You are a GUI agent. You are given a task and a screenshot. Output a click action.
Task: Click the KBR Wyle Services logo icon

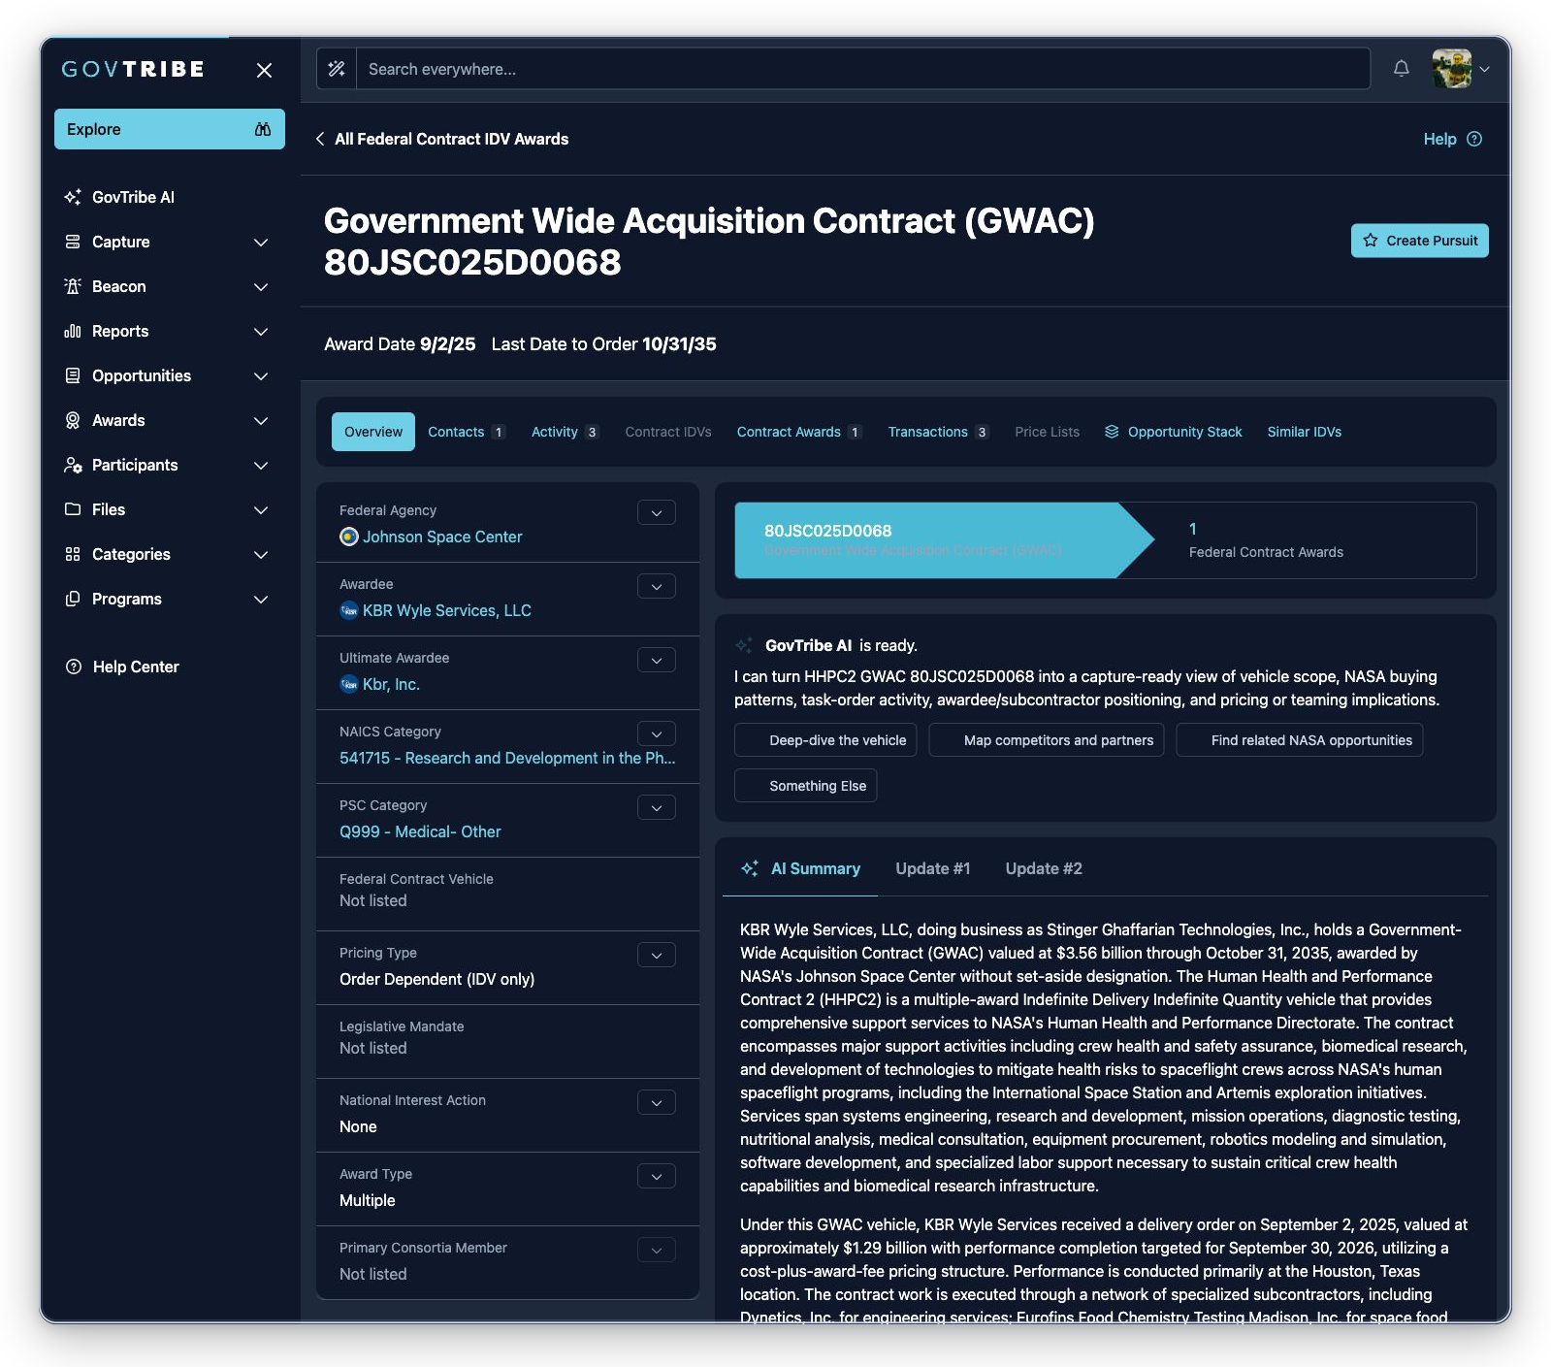click(x=349, y=610)
